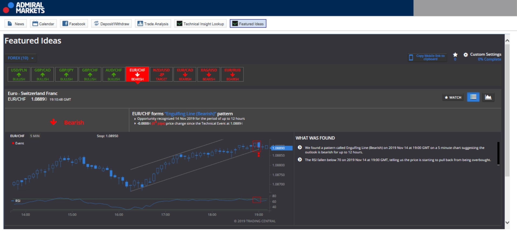Click the red event marker on chart
This screenshot has width=517, height=232.
click(x=259, y=154)
